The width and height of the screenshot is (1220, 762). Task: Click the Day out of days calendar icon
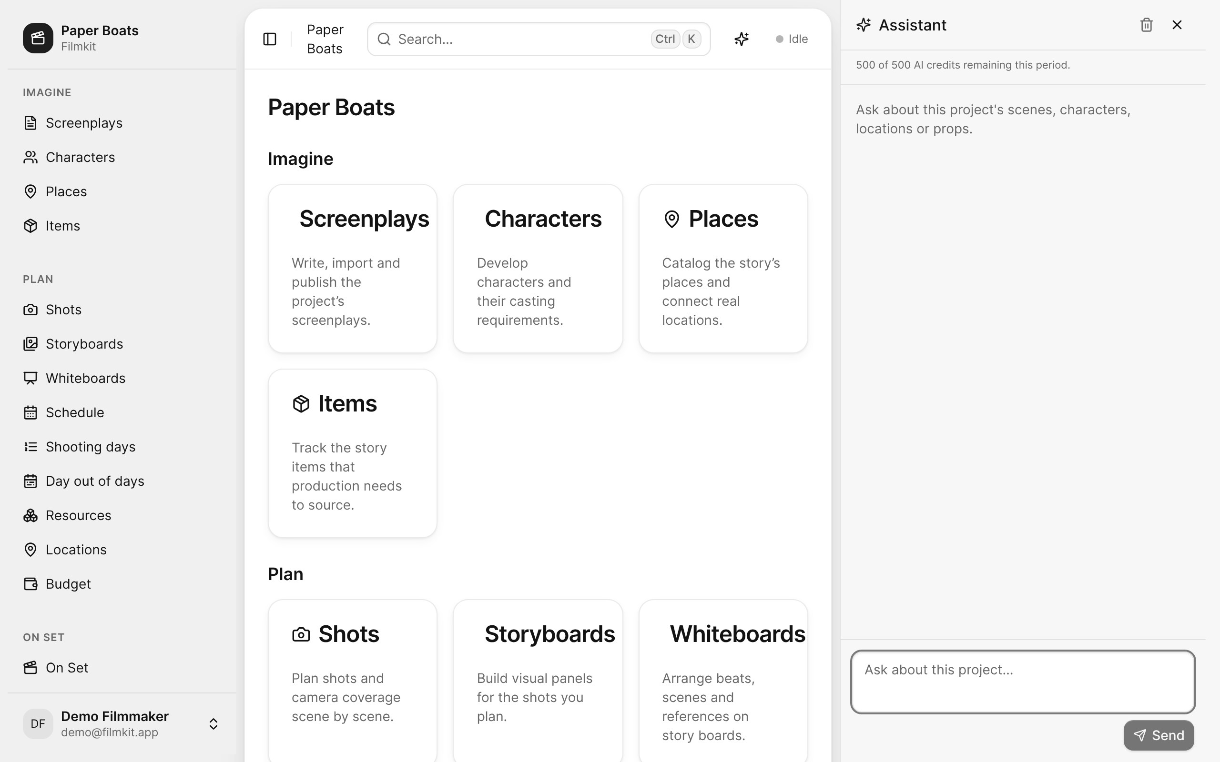click(30, 481)
